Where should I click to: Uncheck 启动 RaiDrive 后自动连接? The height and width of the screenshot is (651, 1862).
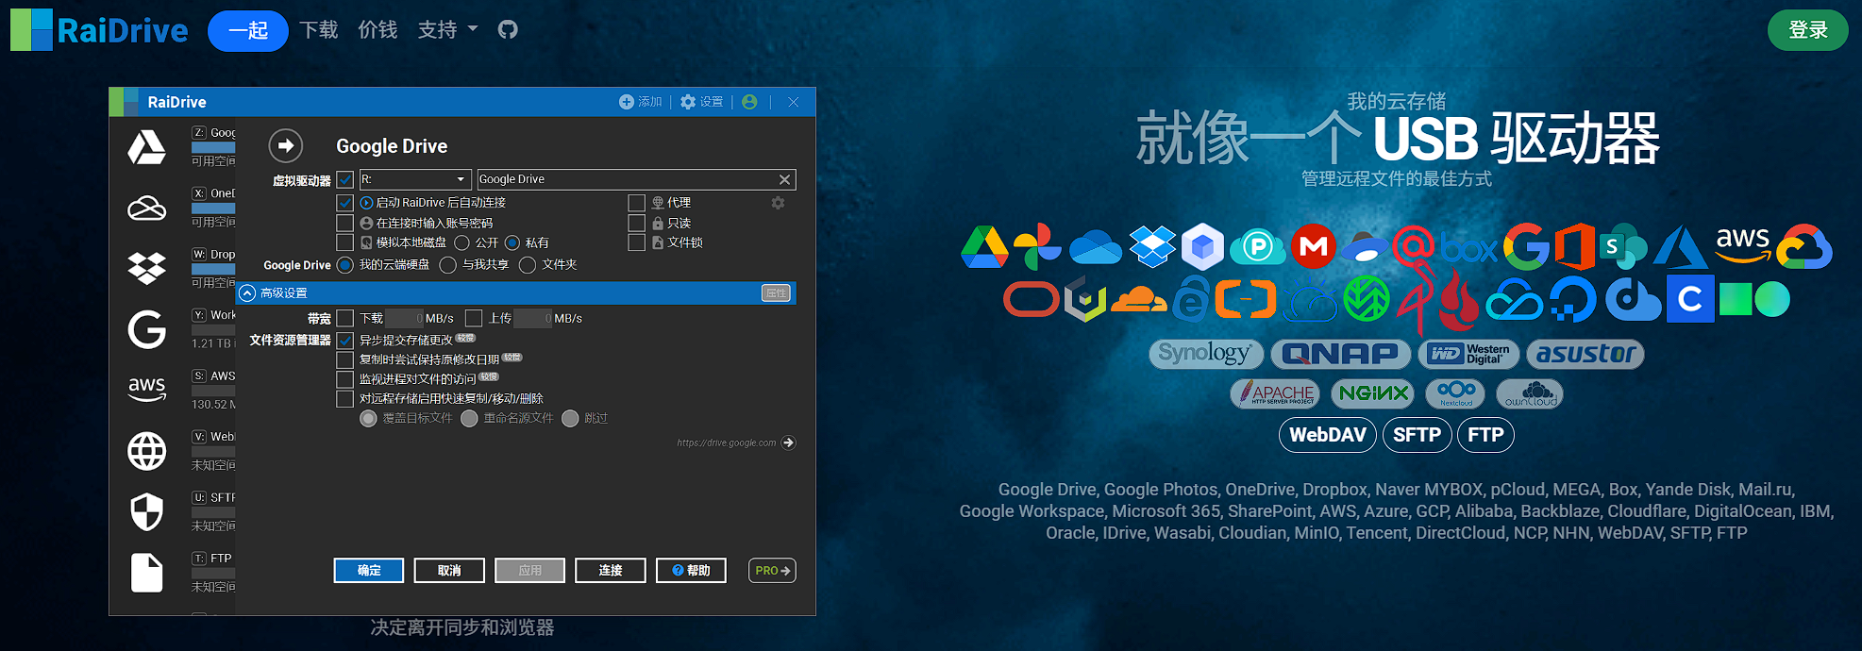[345, 203]
